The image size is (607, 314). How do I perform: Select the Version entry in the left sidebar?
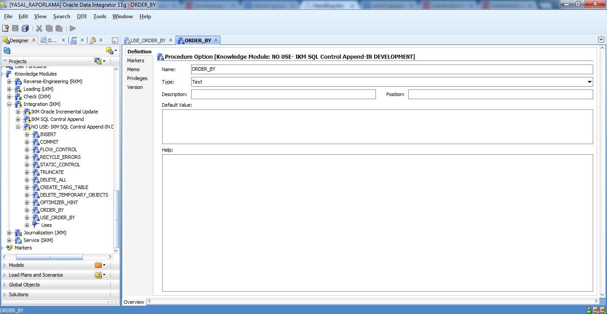coord(135,87)
